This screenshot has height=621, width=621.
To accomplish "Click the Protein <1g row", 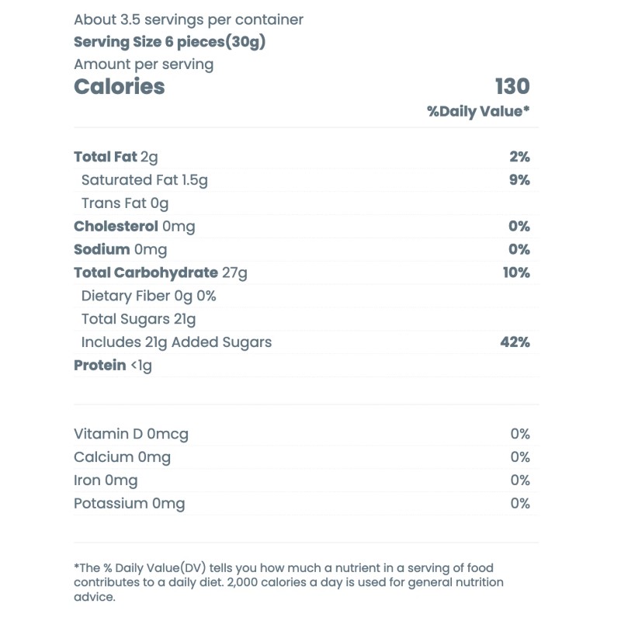I will pos(306,366).
